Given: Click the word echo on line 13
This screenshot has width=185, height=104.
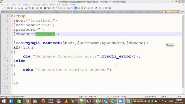Looking at the screenshot, I should (28, 70).
